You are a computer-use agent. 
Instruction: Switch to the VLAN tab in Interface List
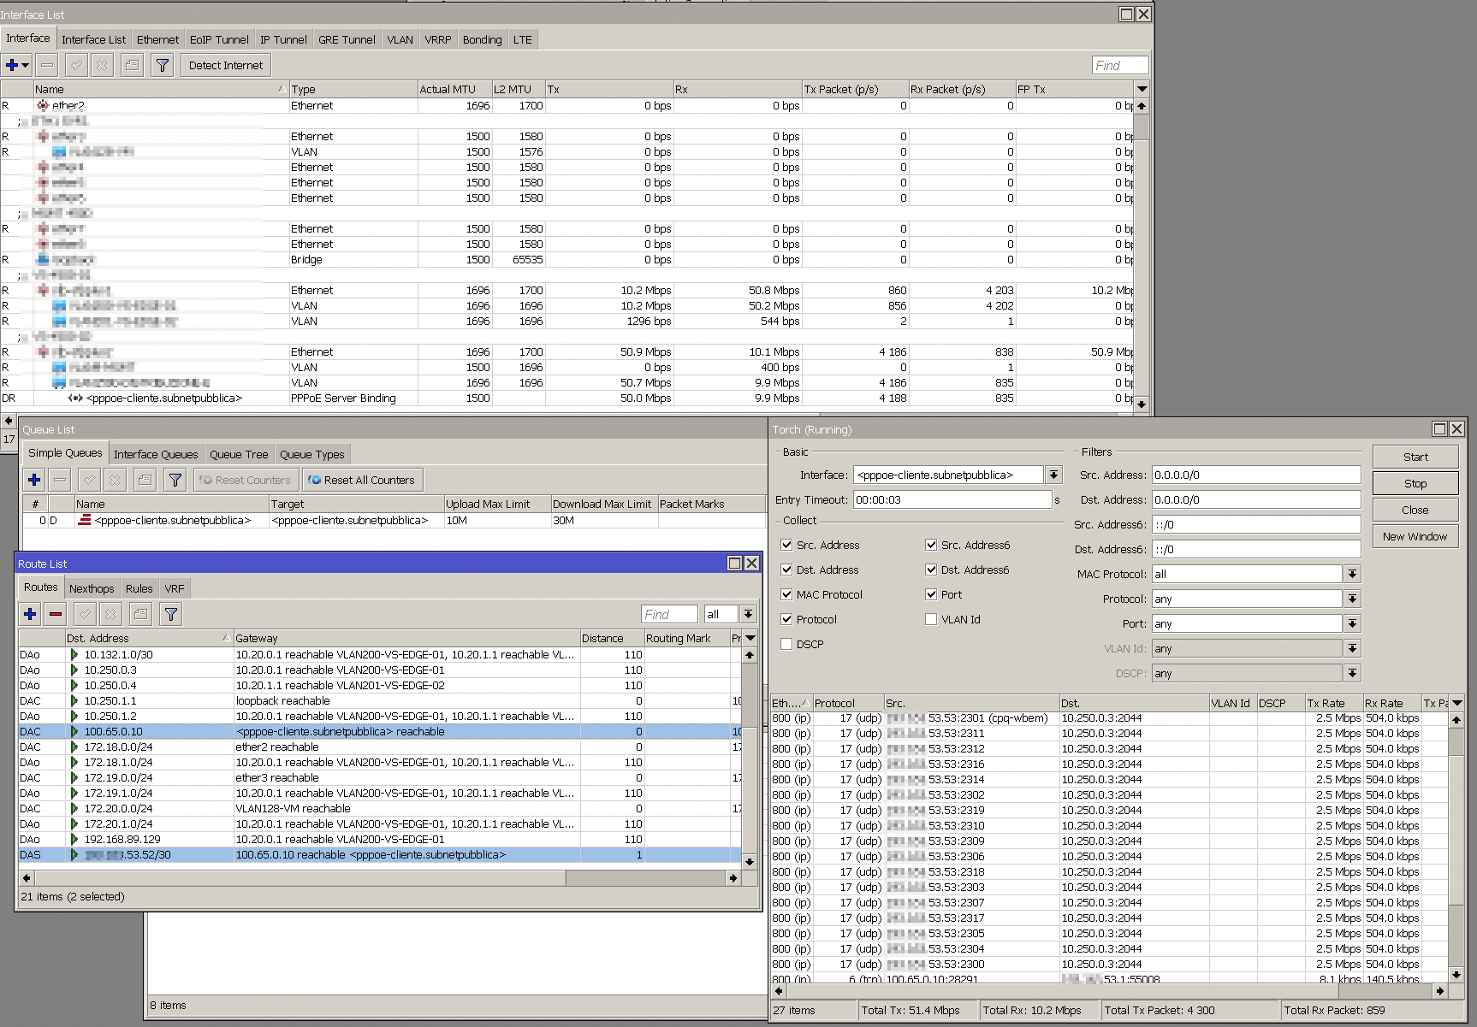(x=400, y=39)
